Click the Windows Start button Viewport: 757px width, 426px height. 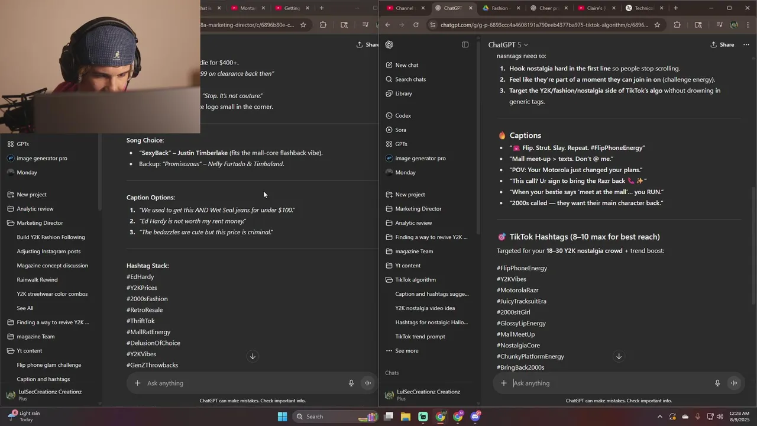(x=283, y=417)
